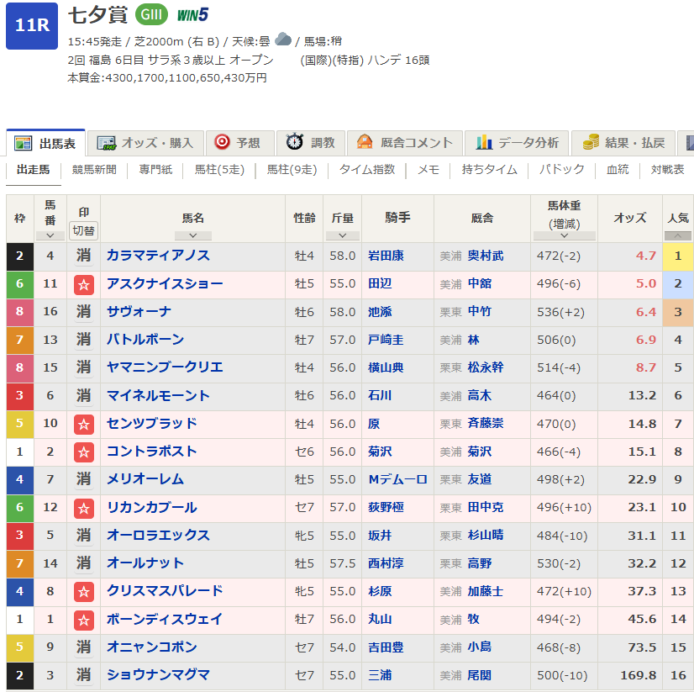694x692 pixels.
Task: Open jockey 横山典 profile
Action: [386, 367]
